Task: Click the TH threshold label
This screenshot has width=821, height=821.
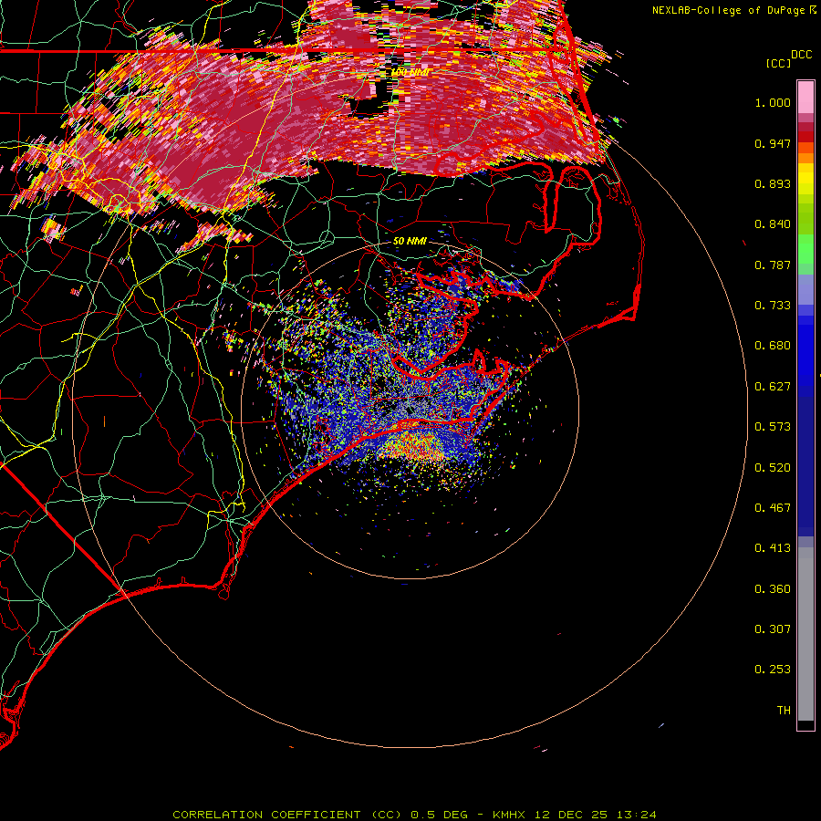Action: 784,711
